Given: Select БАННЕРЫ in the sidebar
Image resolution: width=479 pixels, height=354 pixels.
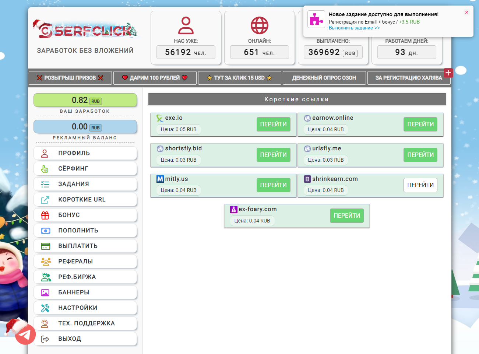Looking at the screenshot, I should 85,292.
